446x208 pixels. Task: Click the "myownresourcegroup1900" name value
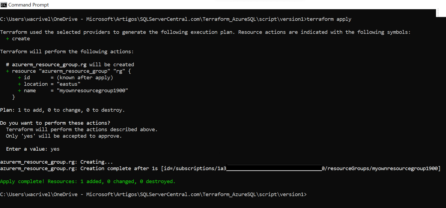tap(92, 91)
